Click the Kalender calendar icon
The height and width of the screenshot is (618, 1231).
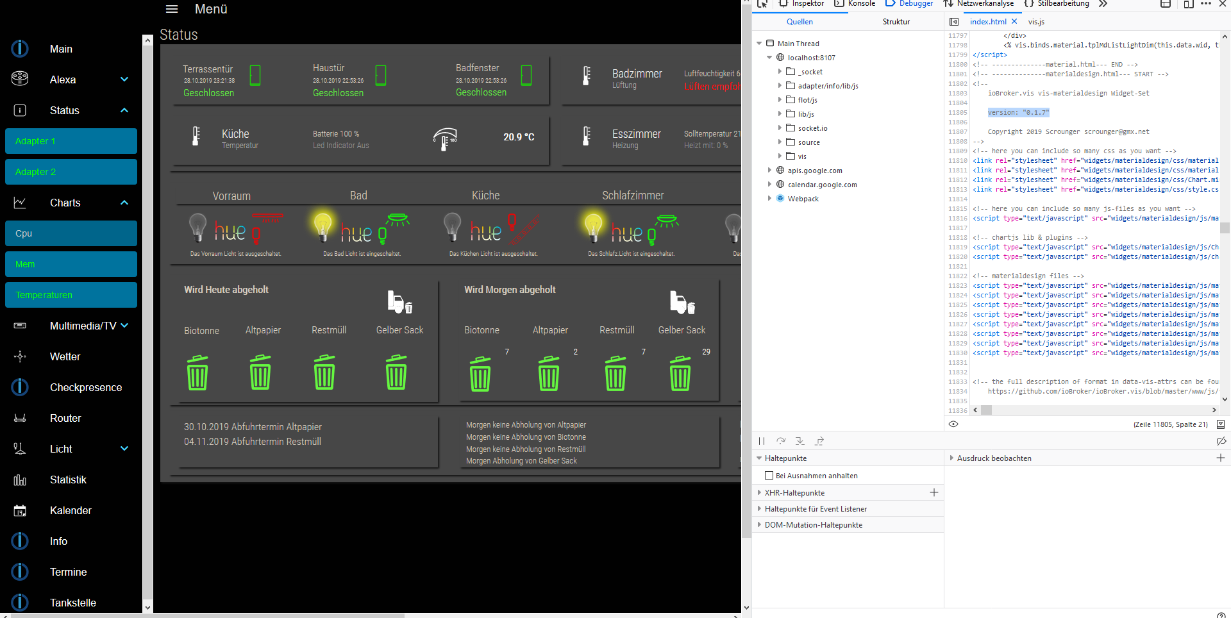pos(20,510)
